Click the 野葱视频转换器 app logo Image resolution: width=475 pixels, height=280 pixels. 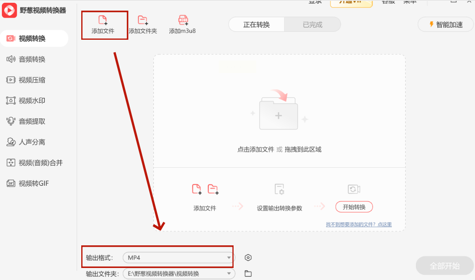point(9,10)
